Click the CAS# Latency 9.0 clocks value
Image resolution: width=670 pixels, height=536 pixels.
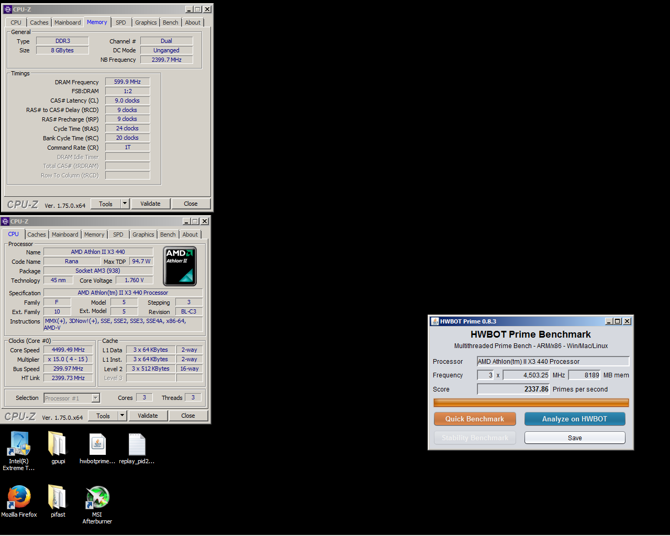point(127,100)
